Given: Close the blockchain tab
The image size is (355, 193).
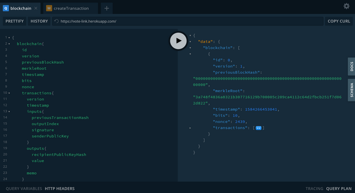Looking at the screenshot, I should pyautogui.click(x=36, y=8).
